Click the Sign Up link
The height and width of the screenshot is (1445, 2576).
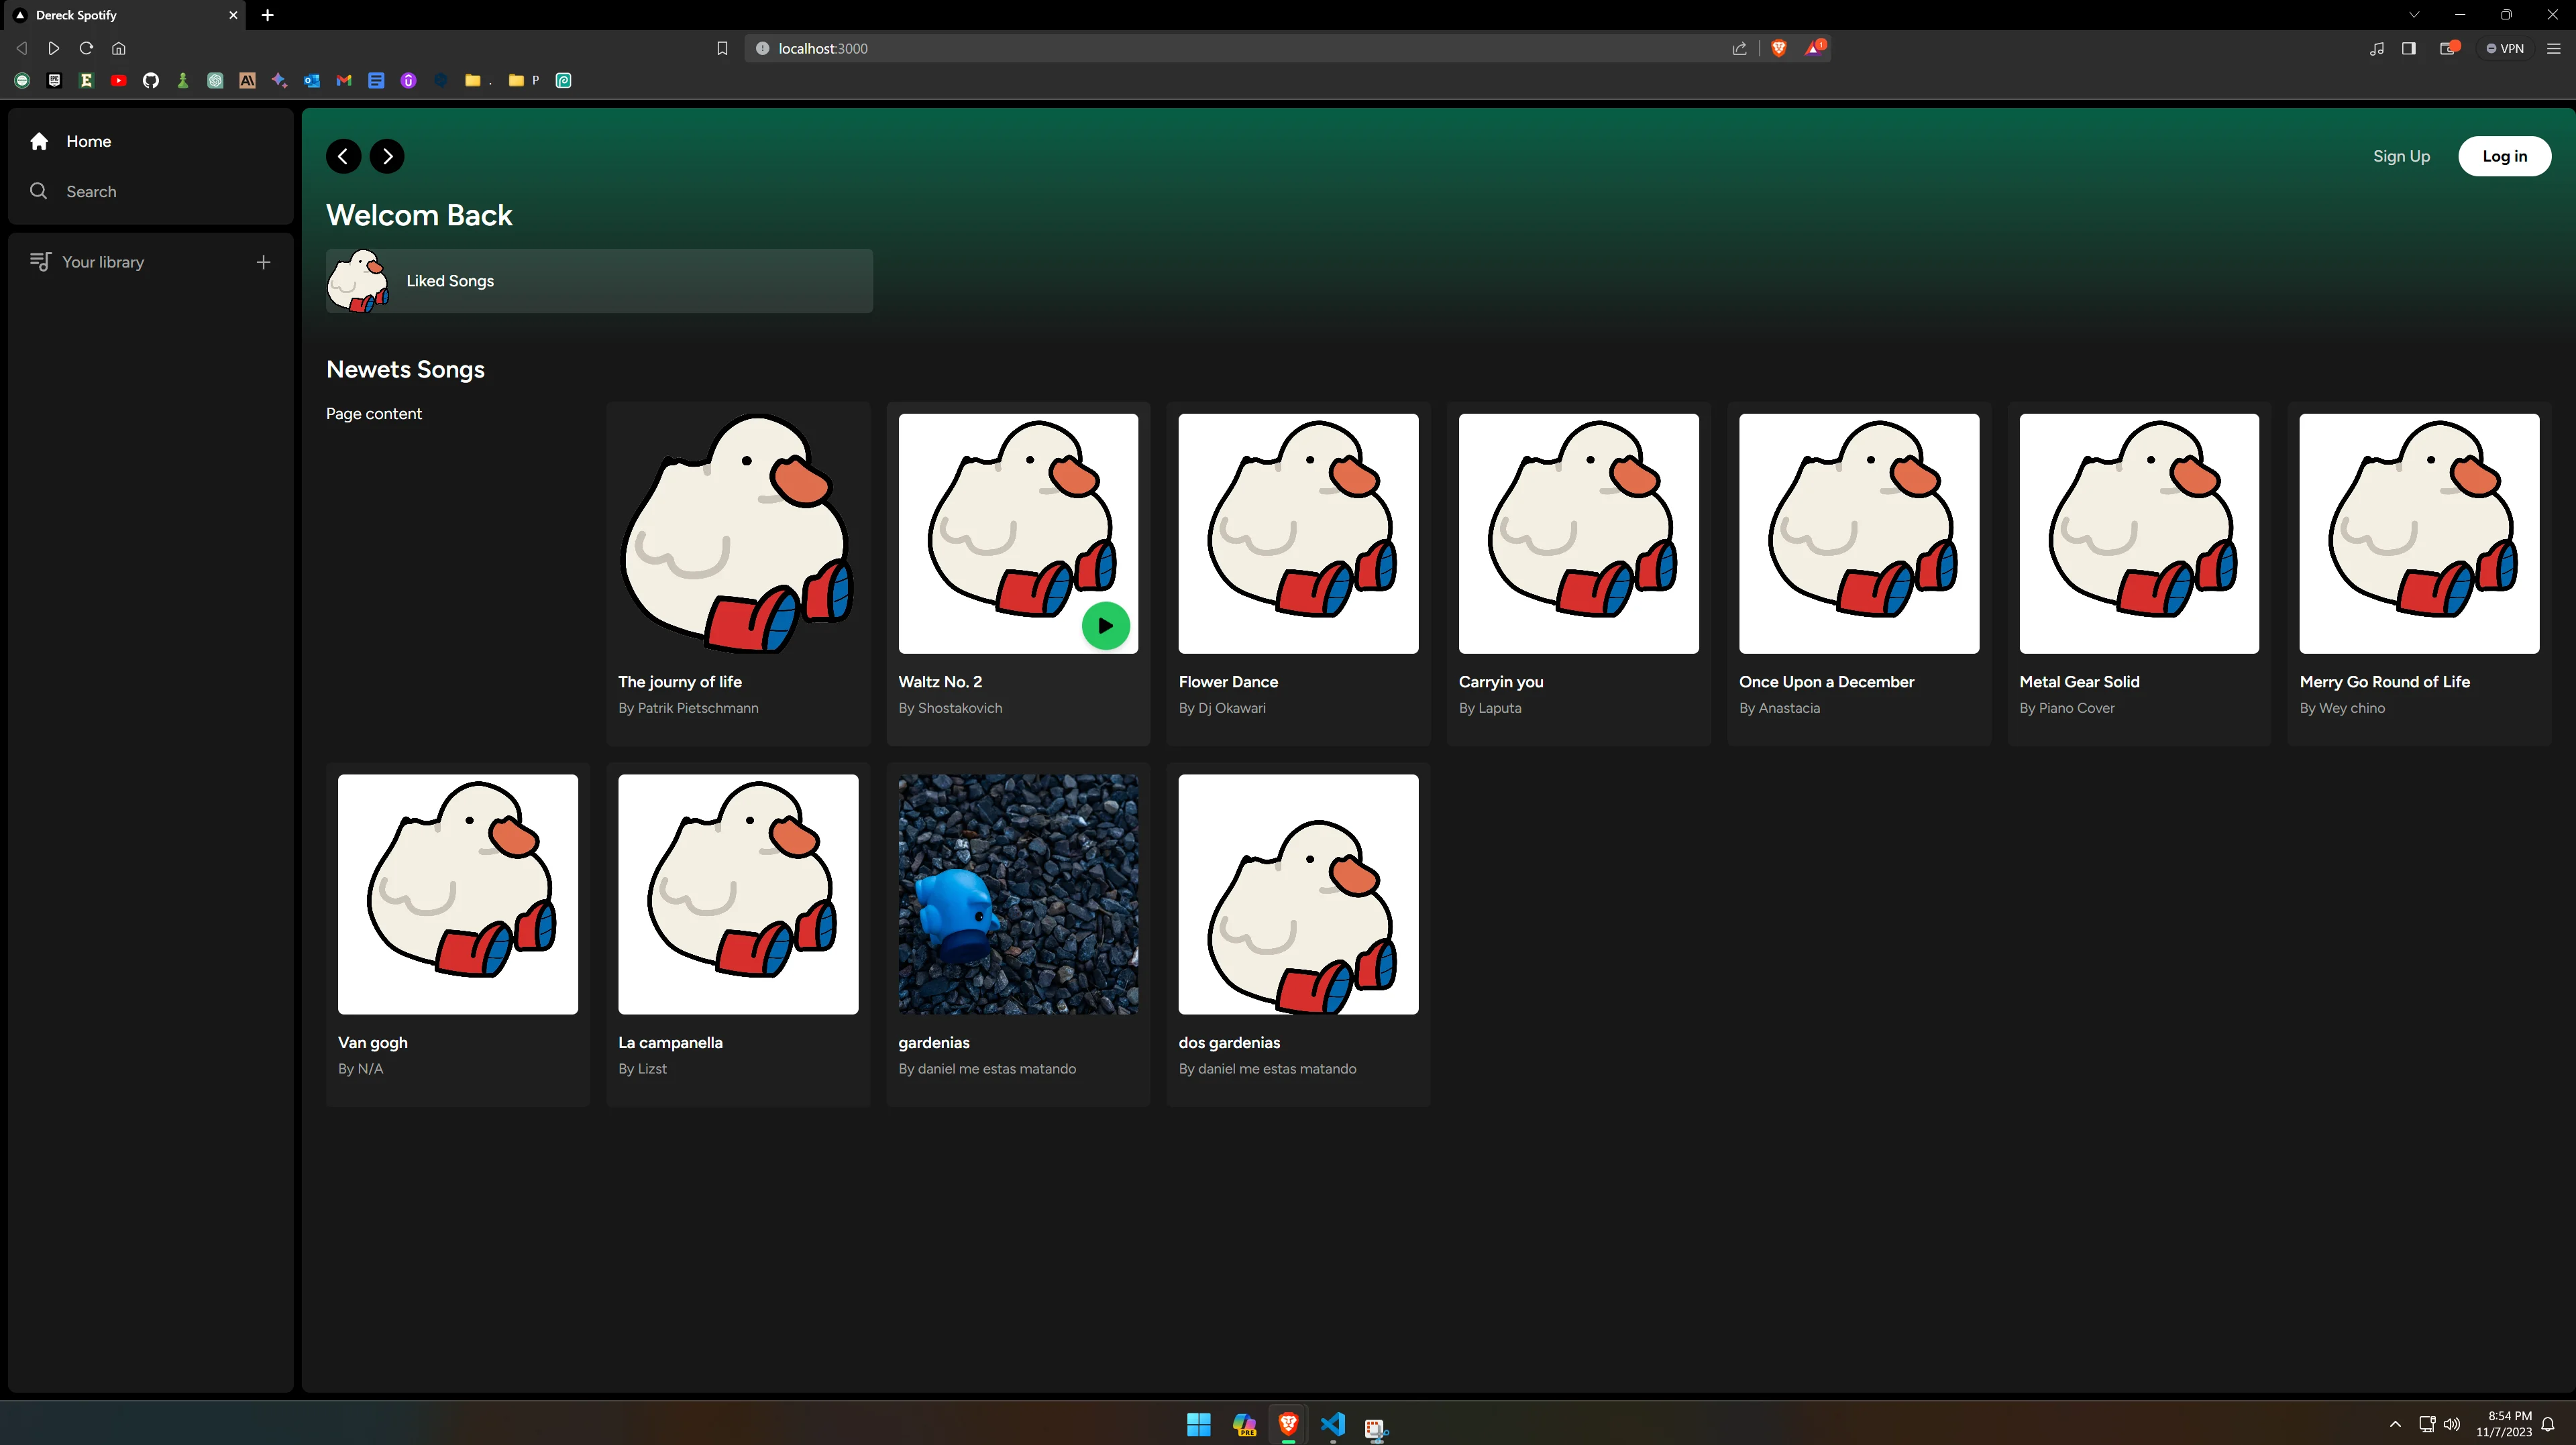2401,156
